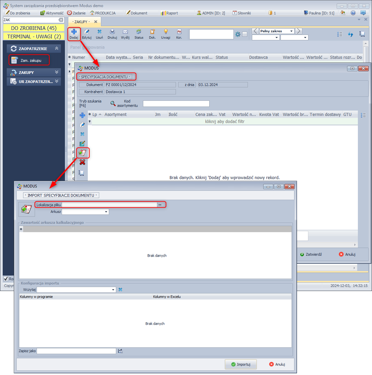Click the help question mark icon in menu bar

point(353,13)
